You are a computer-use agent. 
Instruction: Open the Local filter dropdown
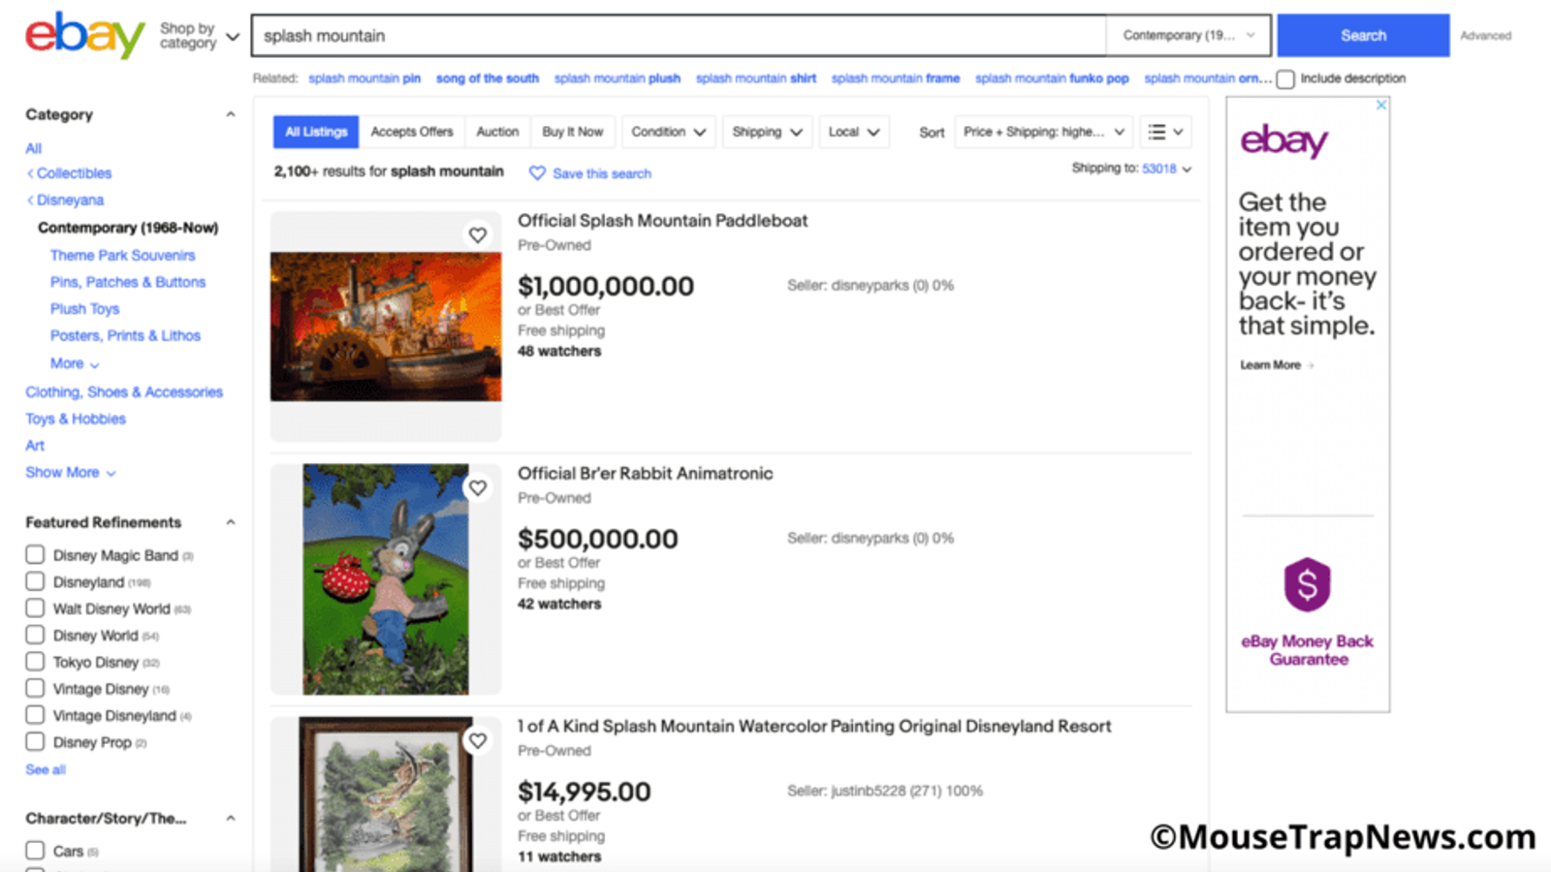[x=854, y=132]
